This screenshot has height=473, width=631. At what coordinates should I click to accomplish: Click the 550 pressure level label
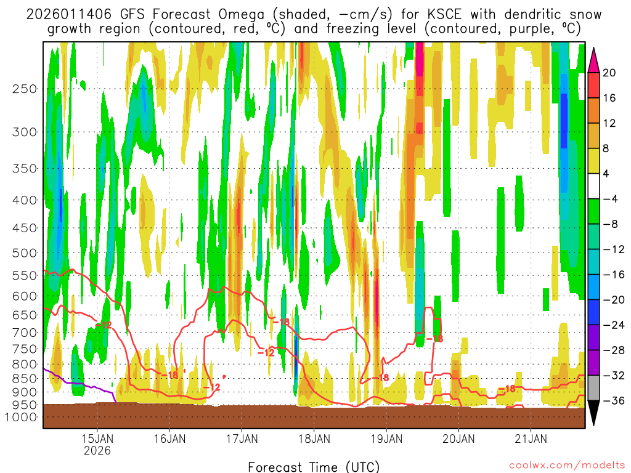tap(25, 275)
